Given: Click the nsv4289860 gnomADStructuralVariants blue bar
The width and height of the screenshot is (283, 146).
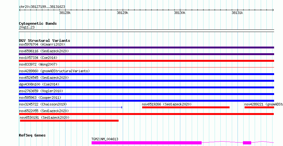Looking at the screenshot, I should [146, 74].
